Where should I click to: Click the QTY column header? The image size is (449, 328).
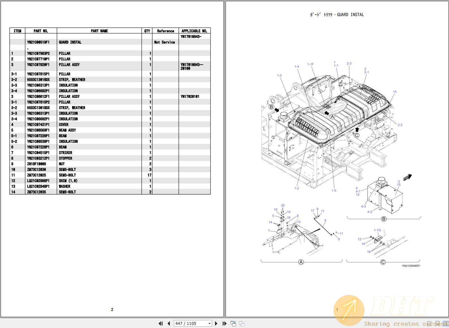[x=147, y=31]
